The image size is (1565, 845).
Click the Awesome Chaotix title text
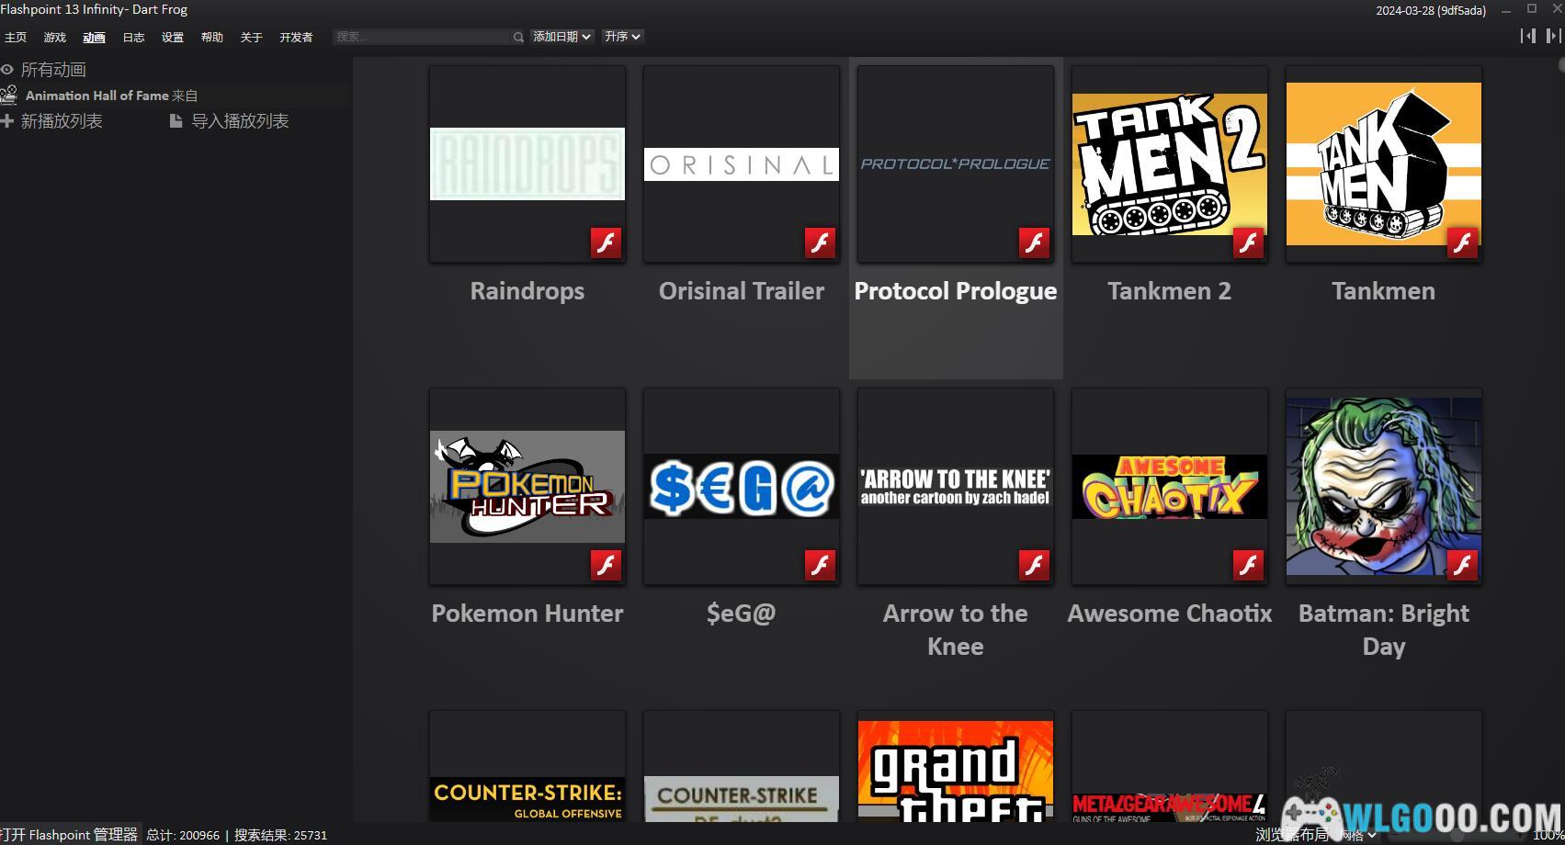click(x=1170, y=614)
